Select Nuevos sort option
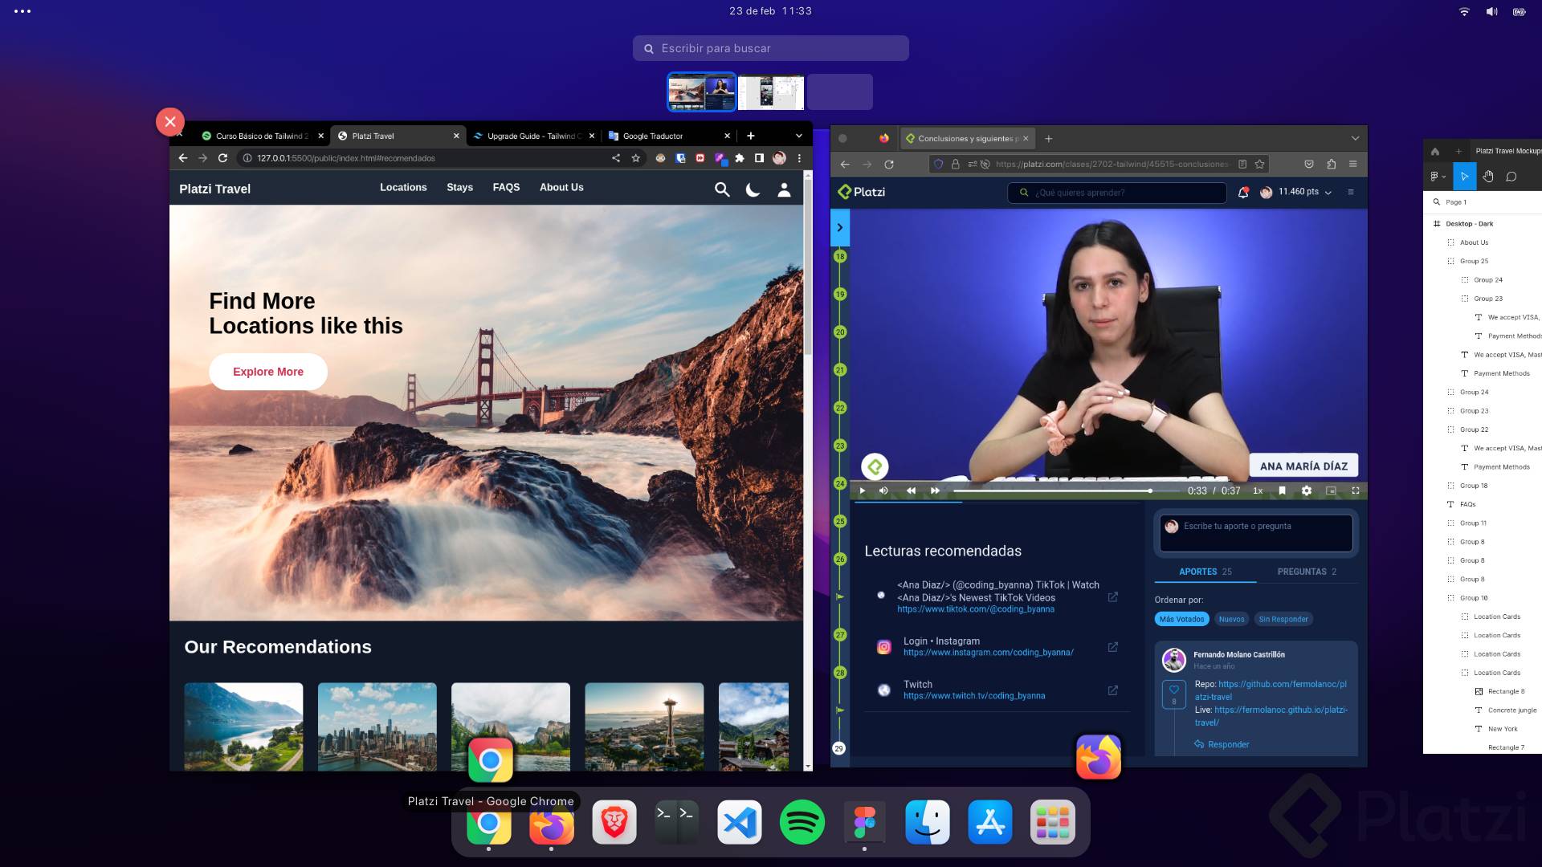Image resolution: width=1542 pixels, height=867 pixels. [1231, 619]
